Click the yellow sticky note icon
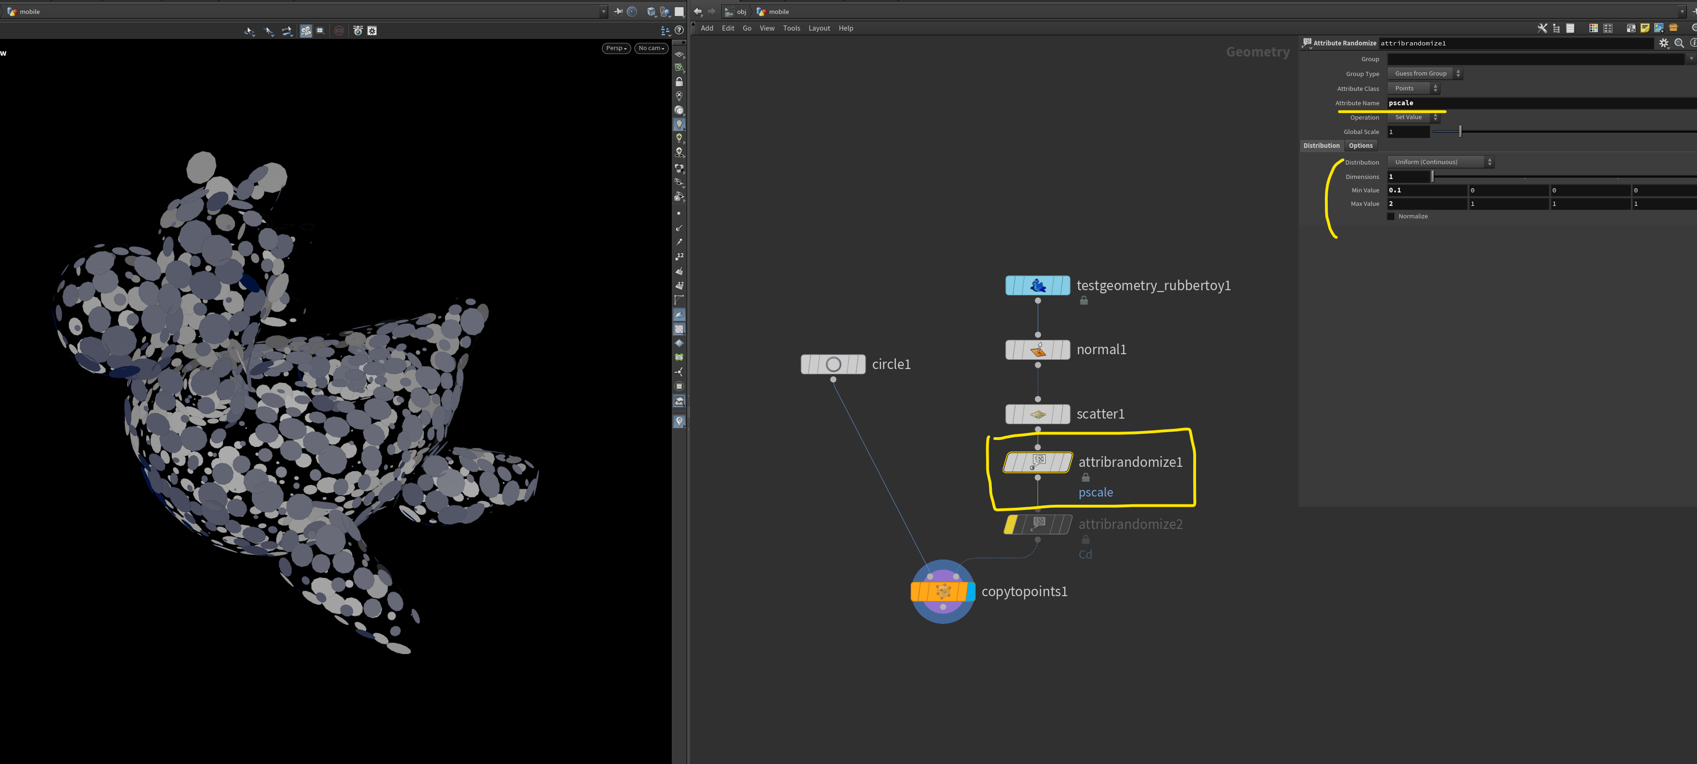 [1645, 28]
